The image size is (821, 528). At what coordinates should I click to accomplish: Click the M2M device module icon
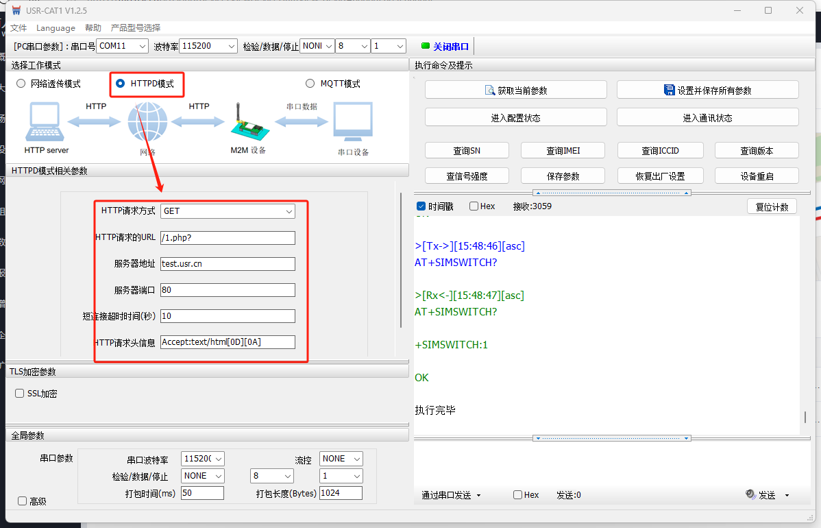tap(246, 123)
